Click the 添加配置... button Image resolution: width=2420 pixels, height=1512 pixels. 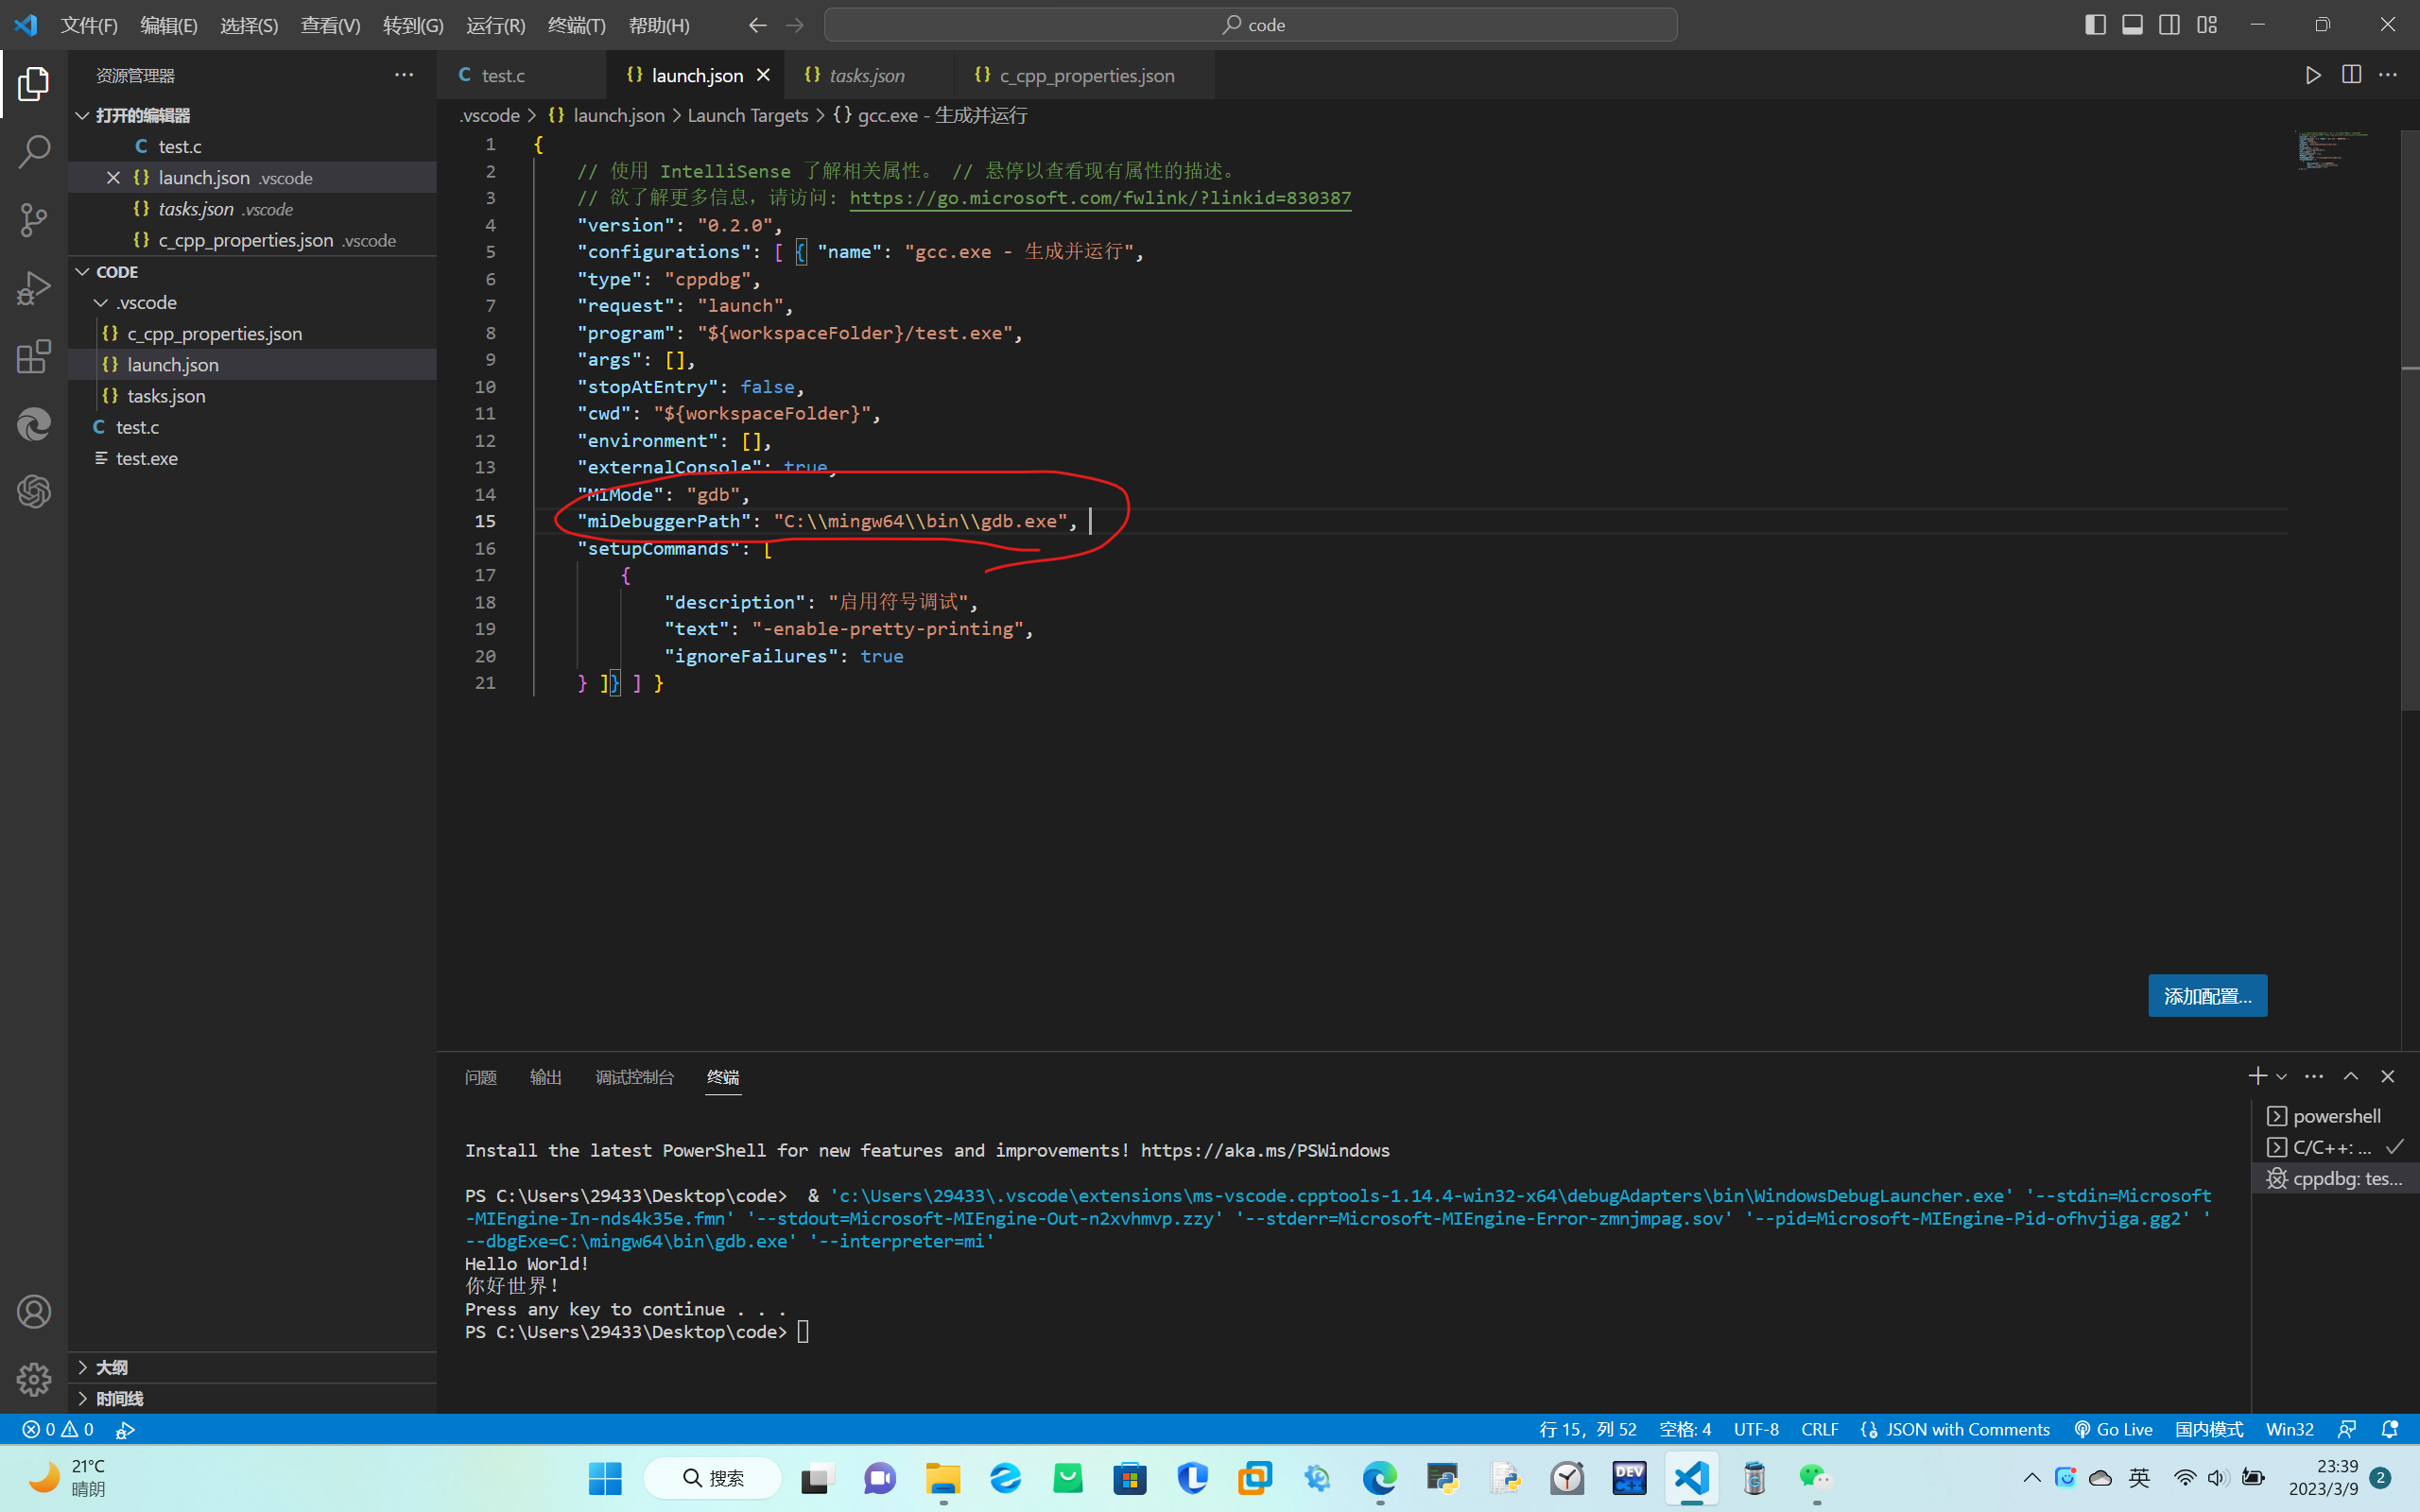coord(2207,996)
